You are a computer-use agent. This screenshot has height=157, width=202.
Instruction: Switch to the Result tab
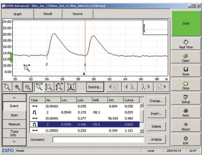(47, 14)
